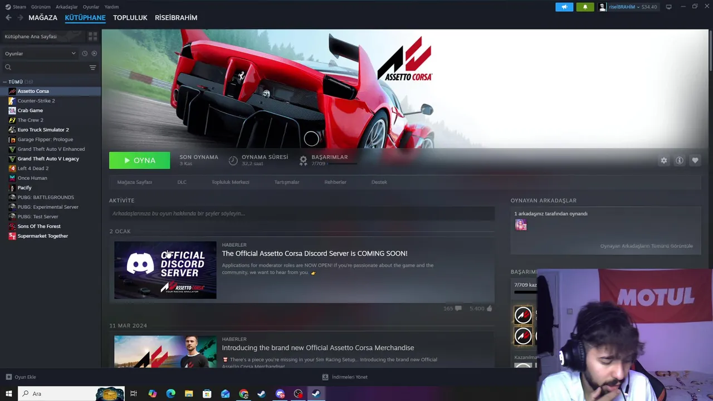713x401 pixels.
Task: Add Assetto Corsa to favorites with heart icon
Action: (x=695, y=160)
